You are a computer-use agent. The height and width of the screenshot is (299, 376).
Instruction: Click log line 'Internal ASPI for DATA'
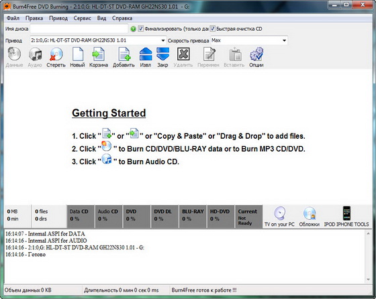click(45, 234)
